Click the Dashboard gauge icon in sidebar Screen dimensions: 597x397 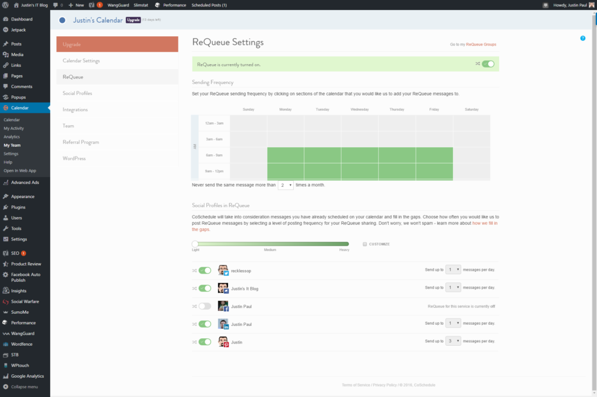6,19
